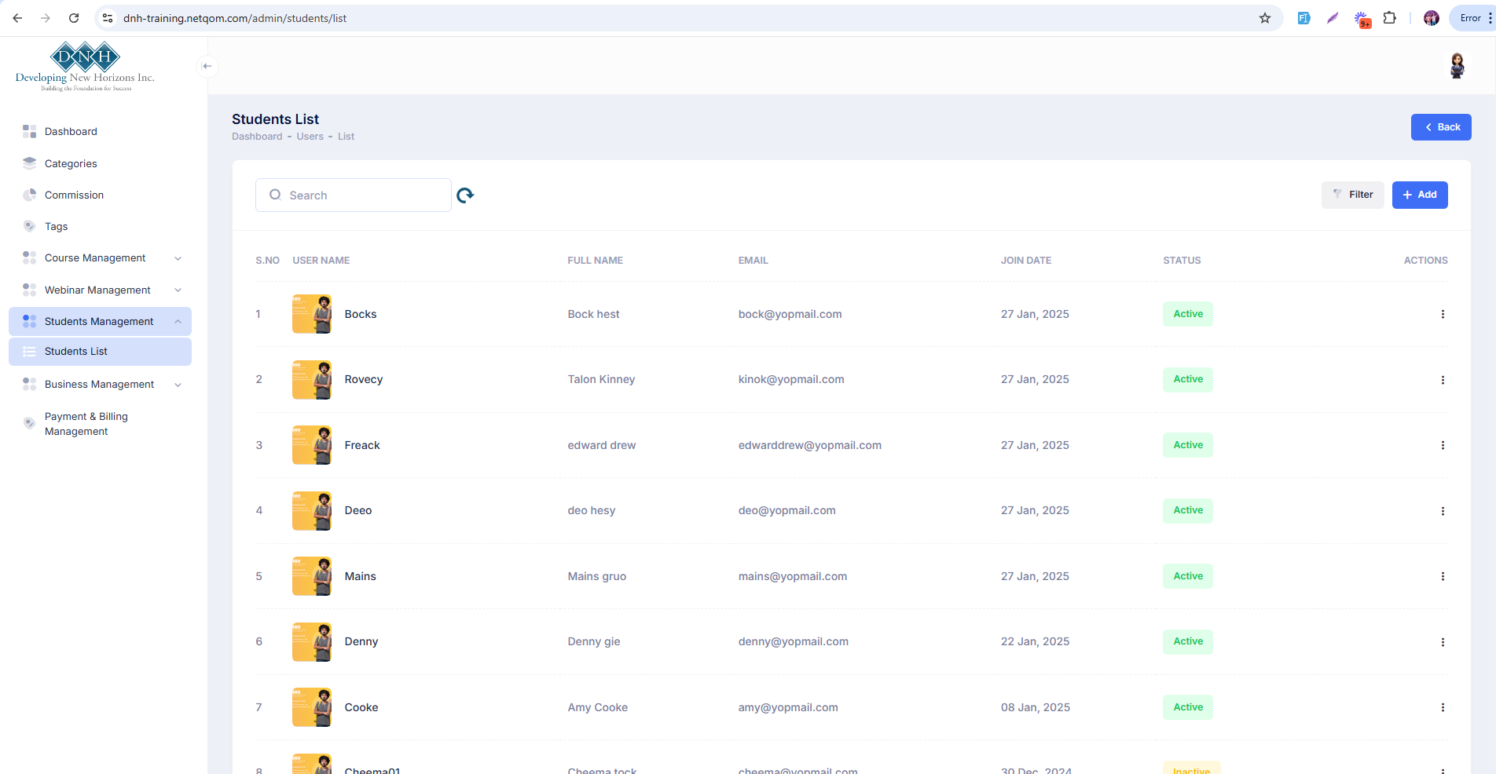
Task: Go to Users breadcrumb link
Action: pyautogui.click(x=310, y=137)
